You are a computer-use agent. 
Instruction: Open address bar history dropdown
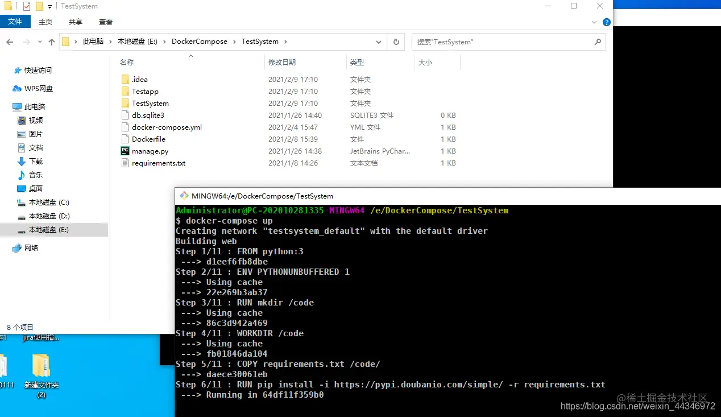click(x=379, y=42)
